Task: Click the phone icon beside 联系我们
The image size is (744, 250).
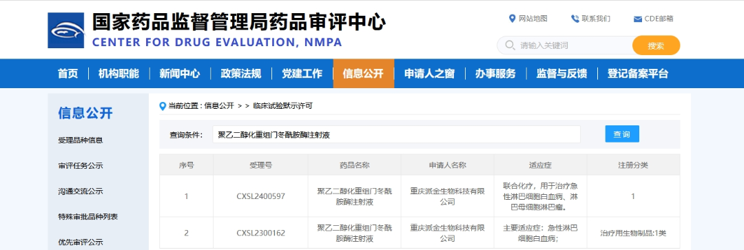Action: coord(575,19)
